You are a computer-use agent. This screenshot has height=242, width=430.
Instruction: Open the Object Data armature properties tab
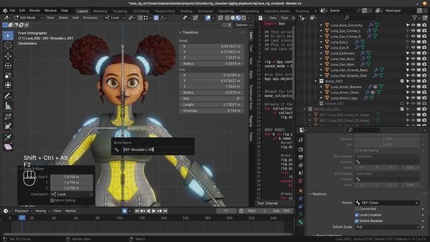(x=300, y=214)
